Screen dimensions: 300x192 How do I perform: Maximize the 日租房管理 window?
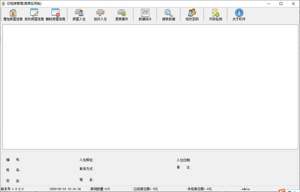[x=281, y=3]
